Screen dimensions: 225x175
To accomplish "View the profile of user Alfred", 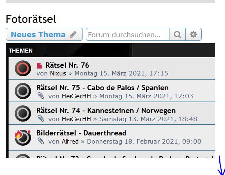I will coord(70,141).
